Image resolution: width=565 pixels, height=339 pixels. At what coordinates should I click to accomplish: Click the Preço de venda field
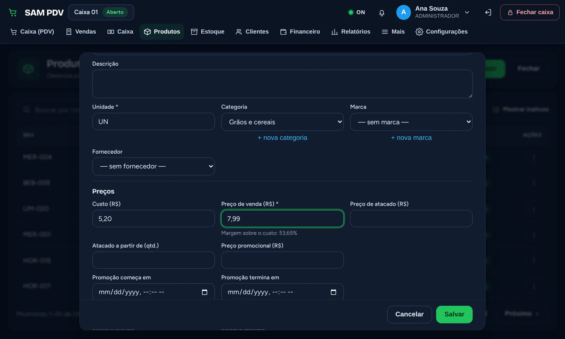point(282,219)
